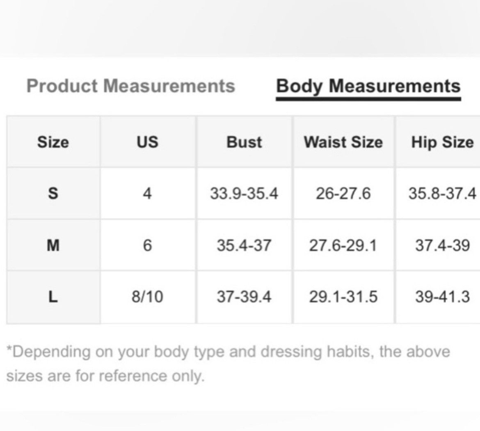Click the Hip Size column header
Image resolution: width=480 pixels, height=431 pixels.
[x=442, y=143]
